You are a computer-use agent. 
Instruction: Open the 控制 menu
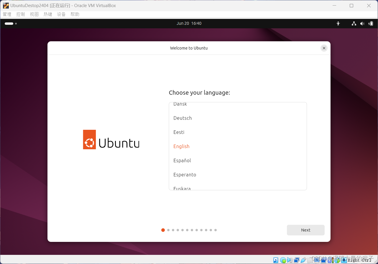click(x=21, y=14)
